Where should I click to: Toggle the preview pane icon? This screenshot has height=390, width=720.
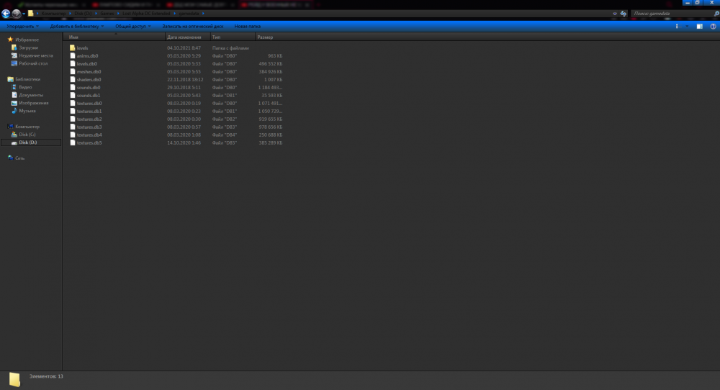(x=699, y=26)
